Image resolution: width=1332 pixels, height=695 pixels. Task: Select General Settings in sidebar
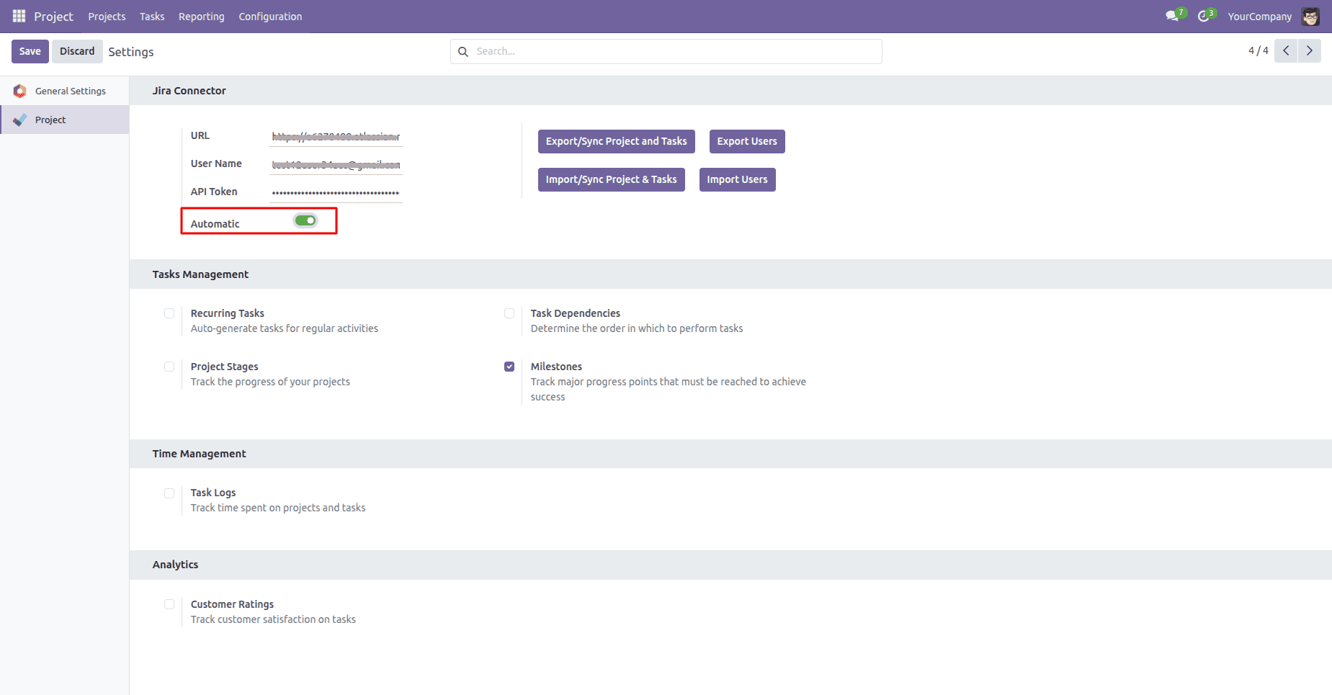65,91
